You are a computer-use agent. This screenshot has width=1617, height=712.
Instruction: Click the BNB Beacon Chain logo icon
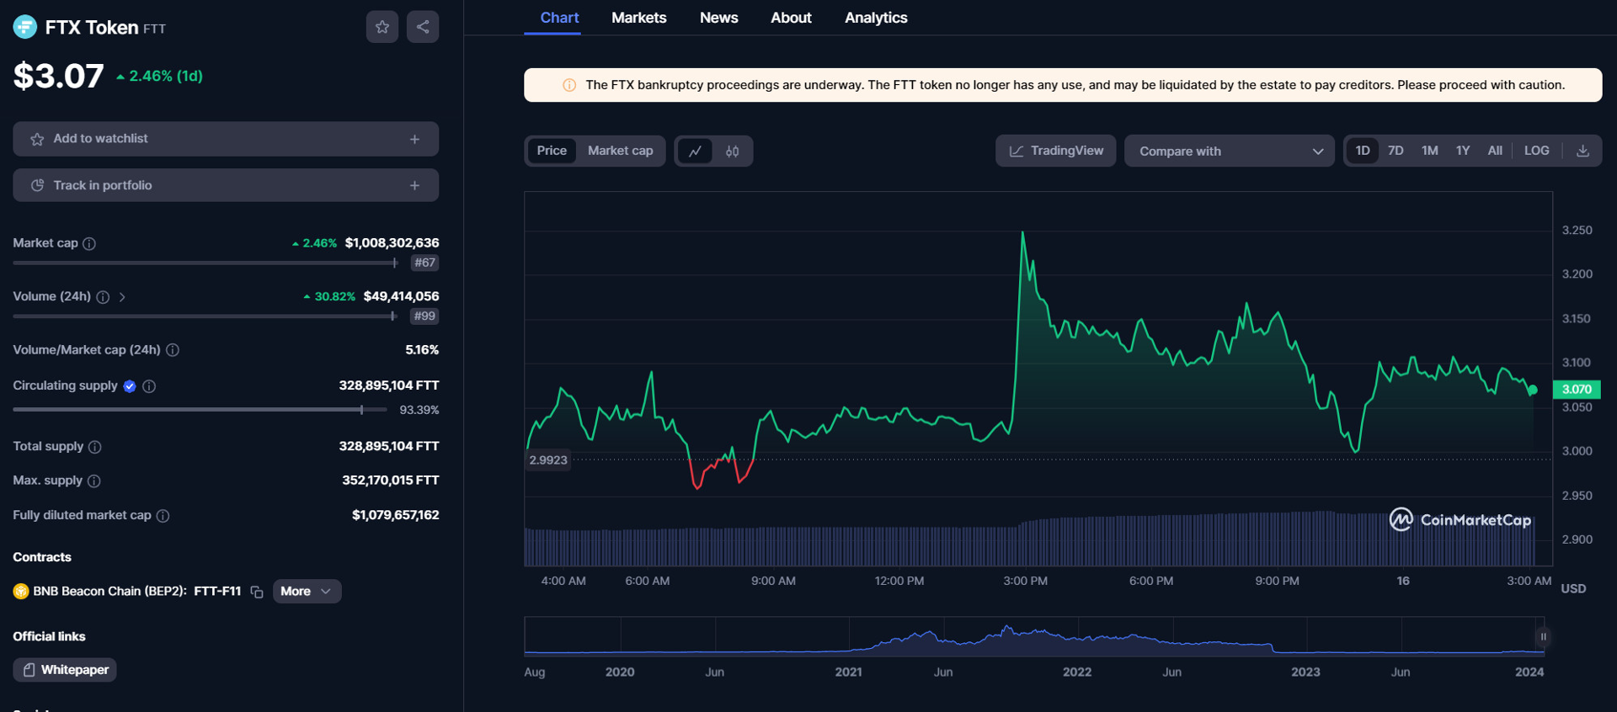click(x=21, y=592)
